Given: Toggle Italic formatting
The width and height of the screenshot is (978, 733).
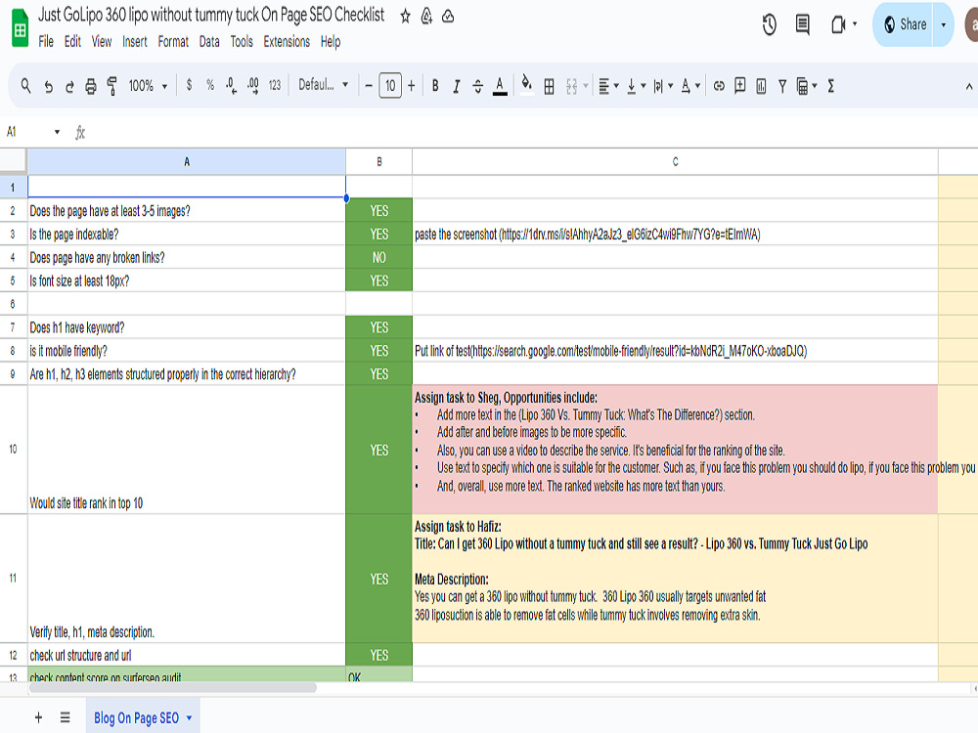Looking at the screenshot, I should pos(457,86).
